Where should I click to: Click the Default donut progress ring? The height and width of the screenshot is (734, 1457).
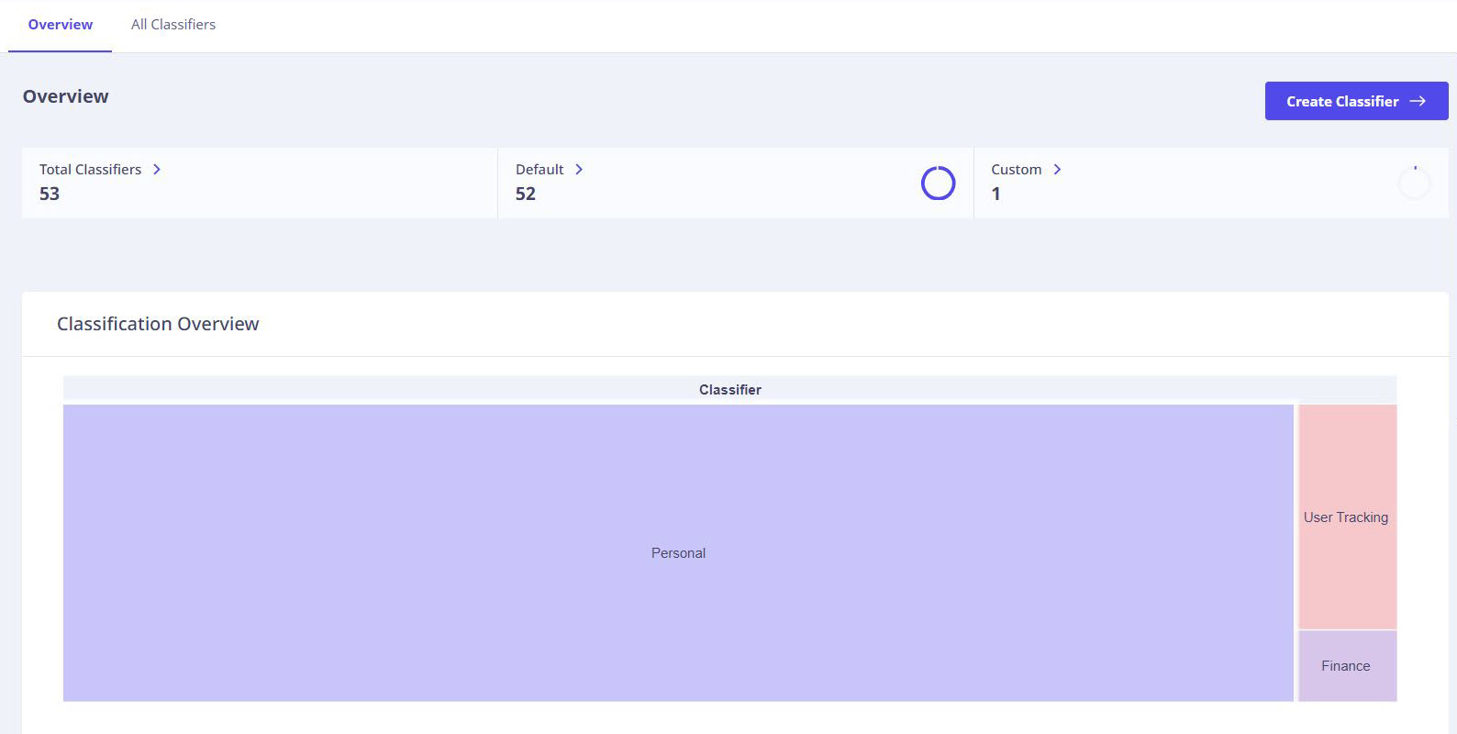click(938, 183)
